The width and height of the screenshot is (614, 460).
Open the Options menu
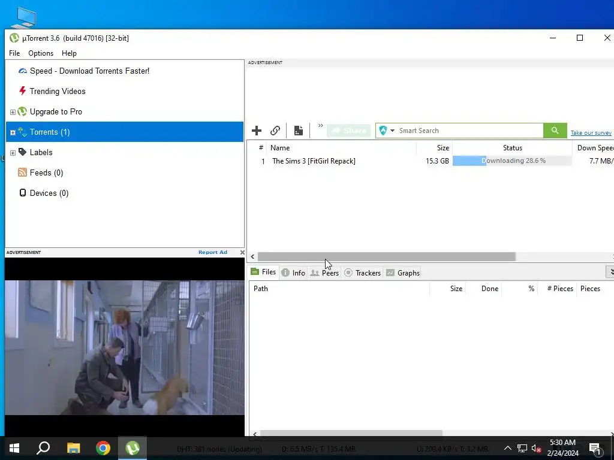(x=41, y=53)
